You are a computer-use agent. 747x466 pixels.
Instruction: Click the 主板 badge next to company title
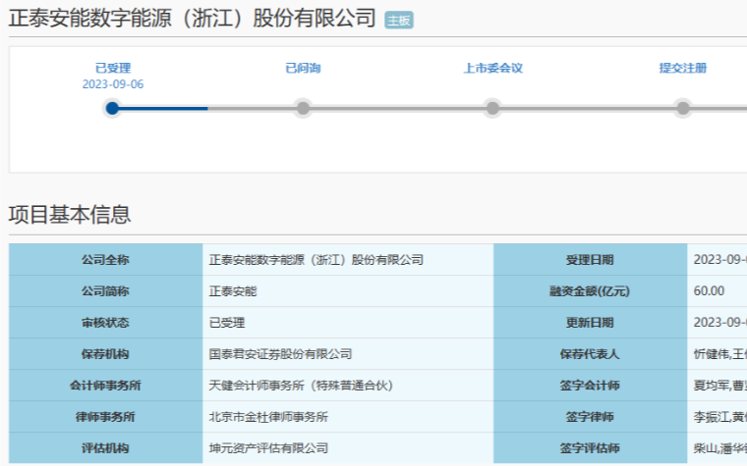pyautogui.click(x=399, y=21)
